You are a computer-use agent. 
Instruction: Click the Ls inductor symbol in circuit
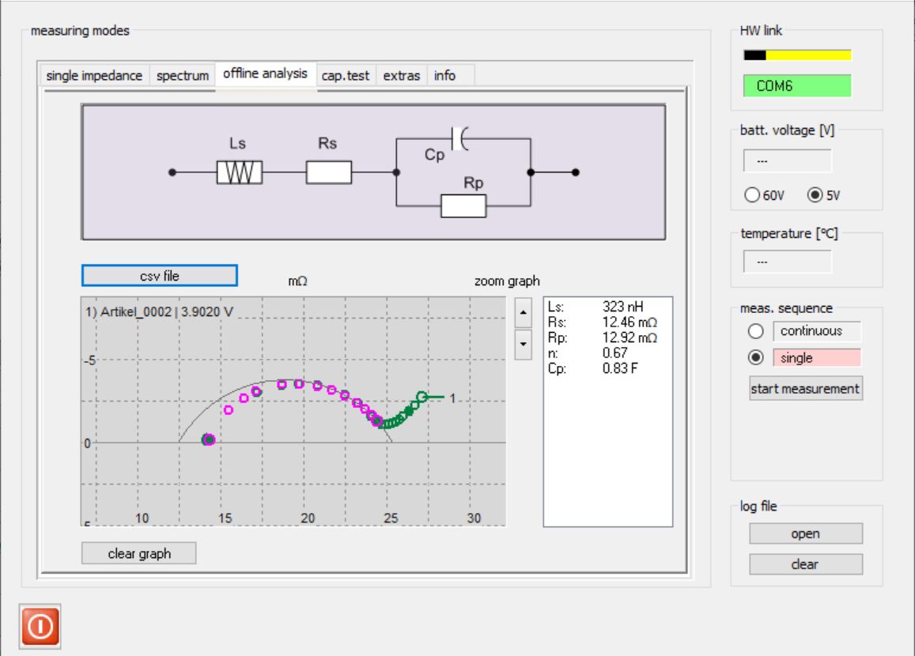[240, 172]
